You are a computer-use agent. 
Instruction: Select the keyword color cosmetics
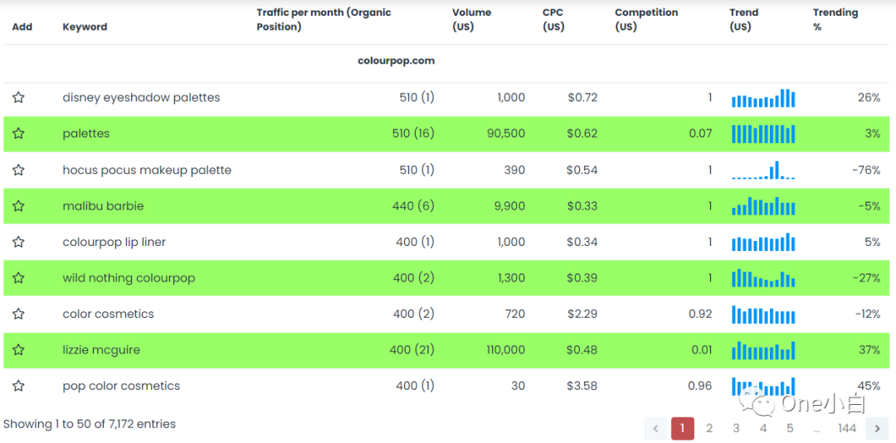[x=108, y=314]
